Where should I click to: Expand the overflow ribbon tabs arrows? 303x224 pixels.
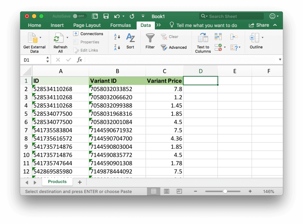[159, 25]
